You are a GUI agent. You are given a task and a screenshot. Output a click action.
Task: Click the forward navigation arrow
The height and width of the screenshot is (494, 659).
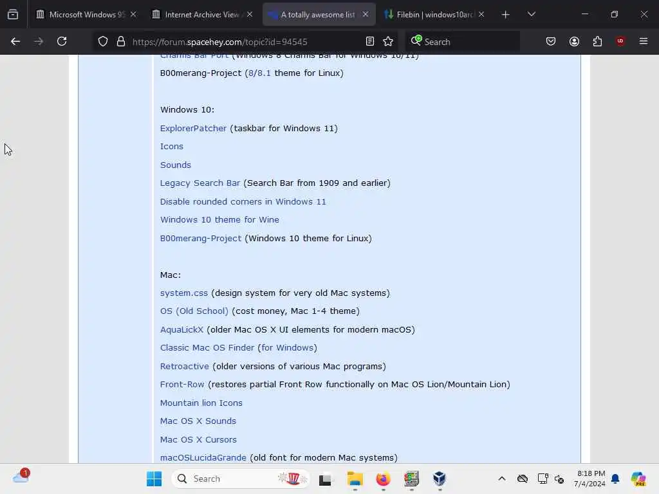pos(39,41)
